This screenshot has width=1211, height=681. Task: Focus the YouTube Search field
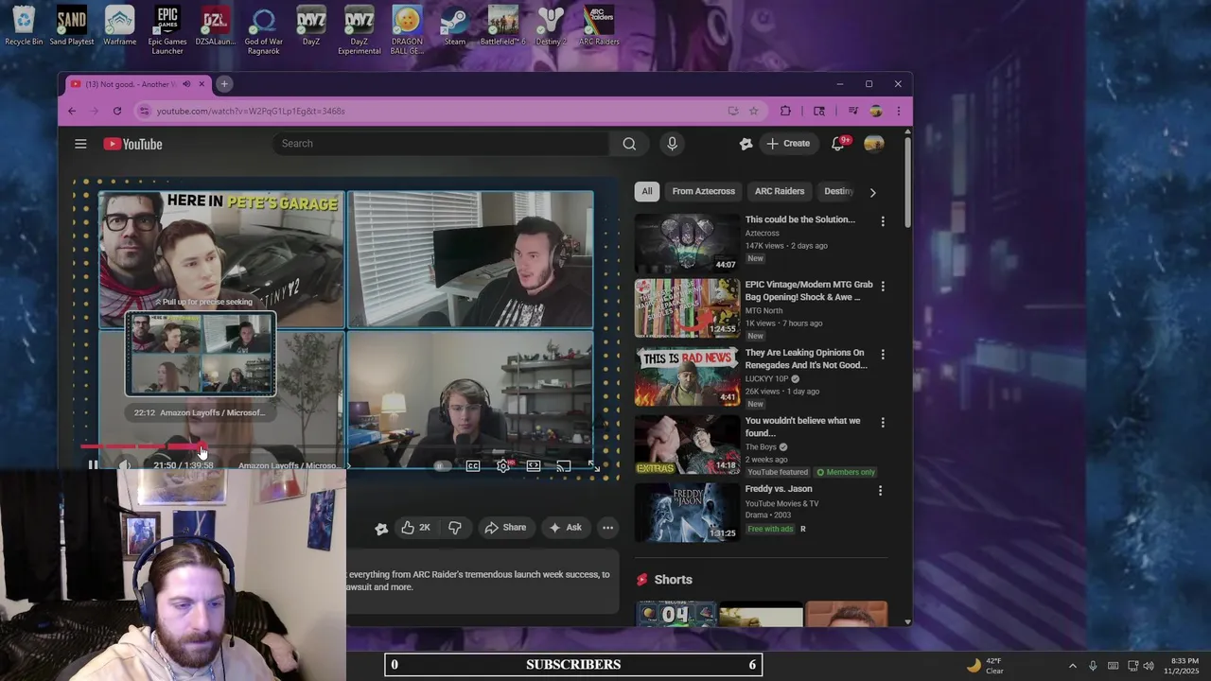pos(441,144)
